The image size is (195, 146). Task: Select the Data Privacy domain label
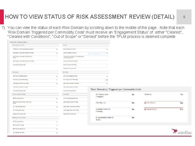151,103
